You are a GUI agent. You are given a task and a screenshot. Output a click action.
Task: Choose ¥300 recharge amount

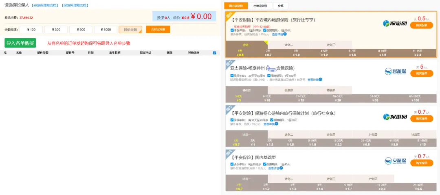[56, 29]
